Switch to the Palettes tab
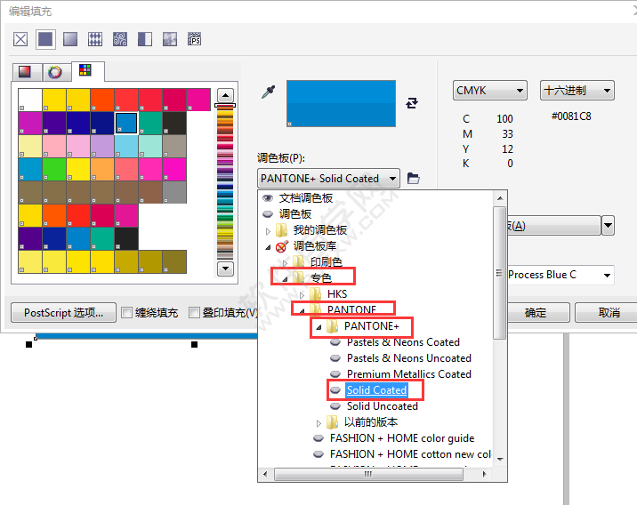The image size is (637, 505). click(x=88, y=71)
